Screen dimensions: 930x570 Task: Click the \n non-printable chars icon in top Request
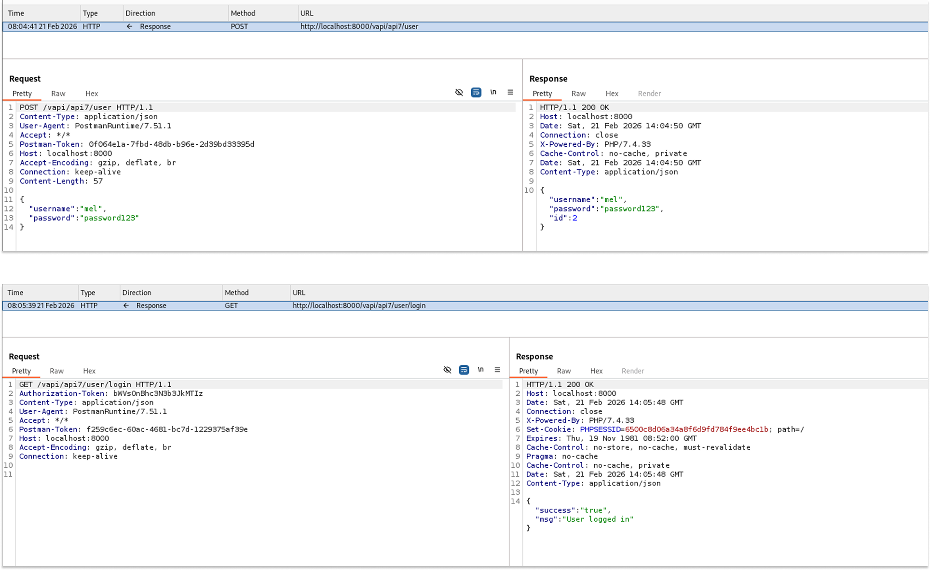(x=493, y=92)
